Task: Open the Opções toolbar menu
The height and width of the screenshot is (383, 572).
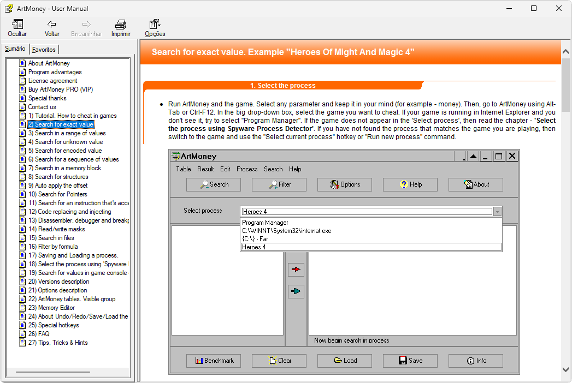Action: click(x=155, y=28)
